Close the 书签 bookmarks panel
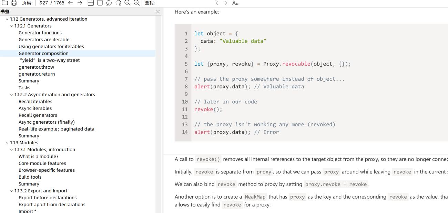This screenshot has height=213, width=448. click(158, 11)
